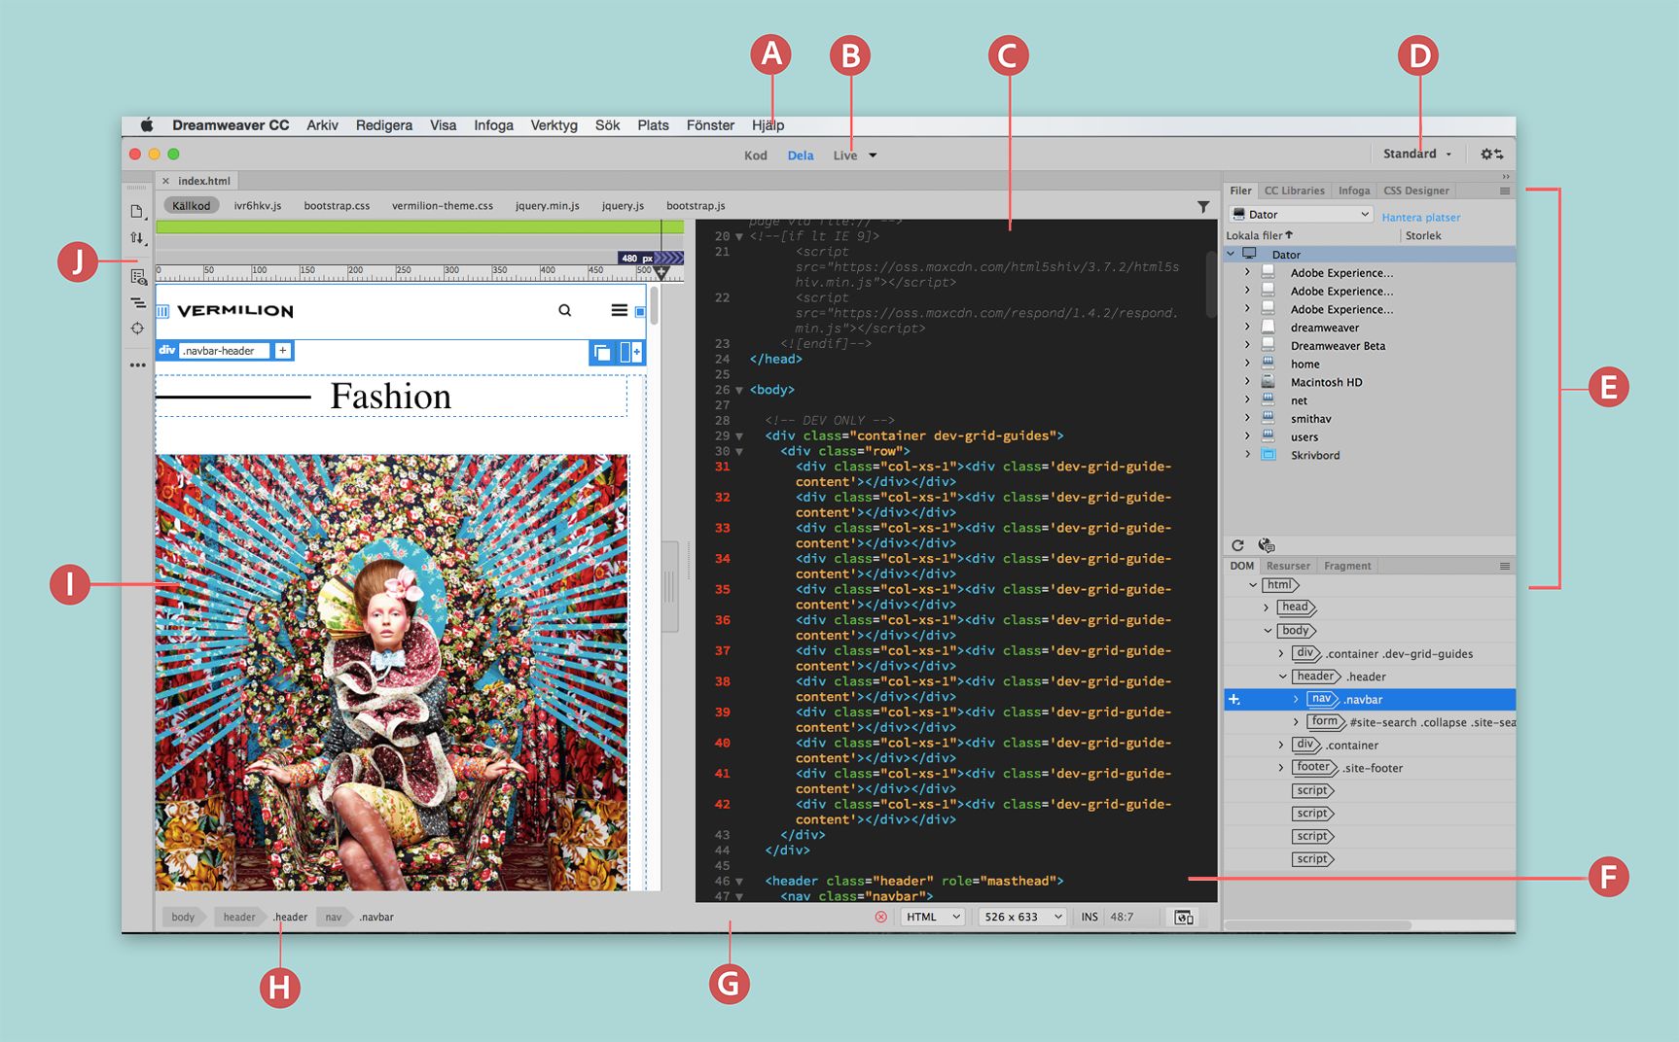This screenshot has width=1679, height=1042.
Task: Click the filter icon above the code view
Action: (x=1202, y=206)
